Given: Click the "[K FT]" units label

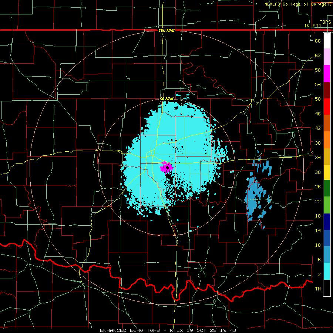Looking at the screenshot, I should pos(313,26).
